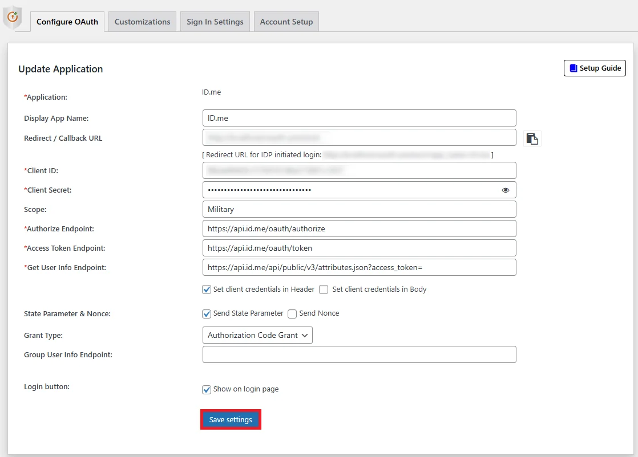
Task: Reveal the Client Secret with eye icon
Action: pos(506,190)
